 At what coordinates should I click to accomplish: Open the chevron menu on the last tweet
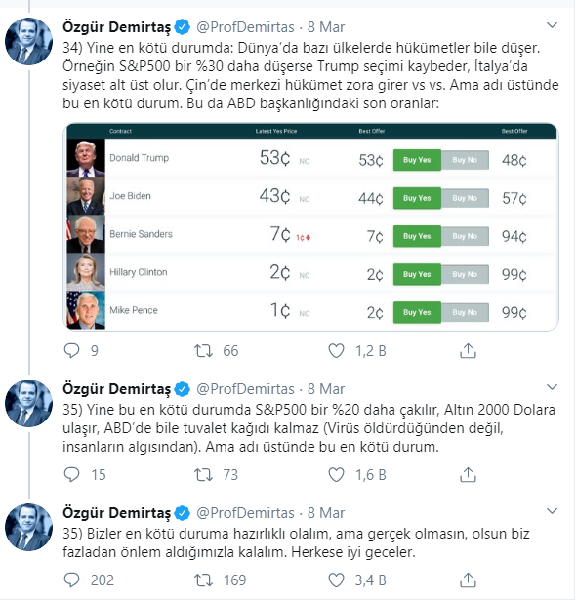pyautogui.click(x=552, y=511)
